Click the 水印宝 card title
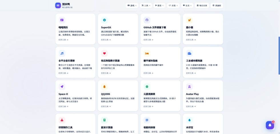 189,127
